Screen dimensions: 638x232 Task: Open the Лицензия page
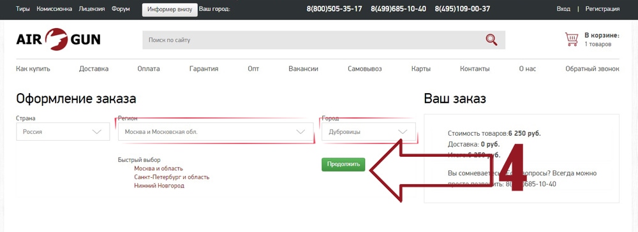click(92, 9)
